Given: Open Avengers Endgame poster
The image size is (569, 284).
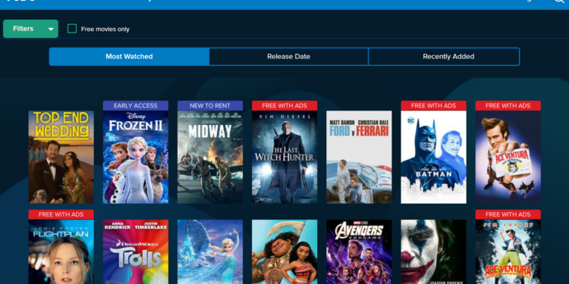Looking at the screenshot, I should [360, 251].
